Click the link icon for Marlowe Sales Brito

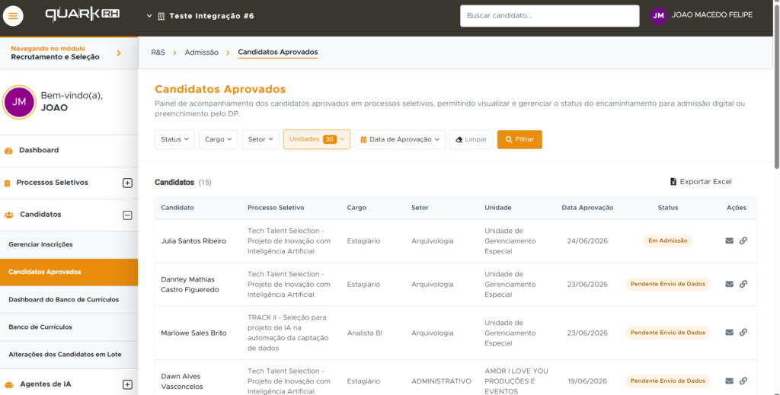coord(743,333)
